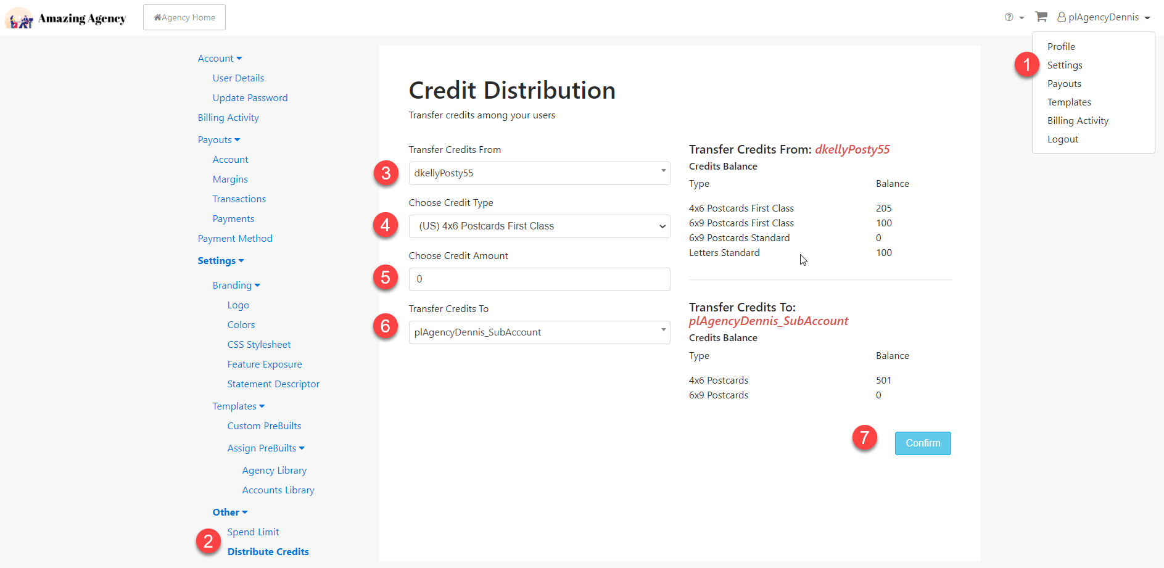1164x568 pixels.
Task: Collapse the Templates sidebar section
Action: (x=239, y=406)
